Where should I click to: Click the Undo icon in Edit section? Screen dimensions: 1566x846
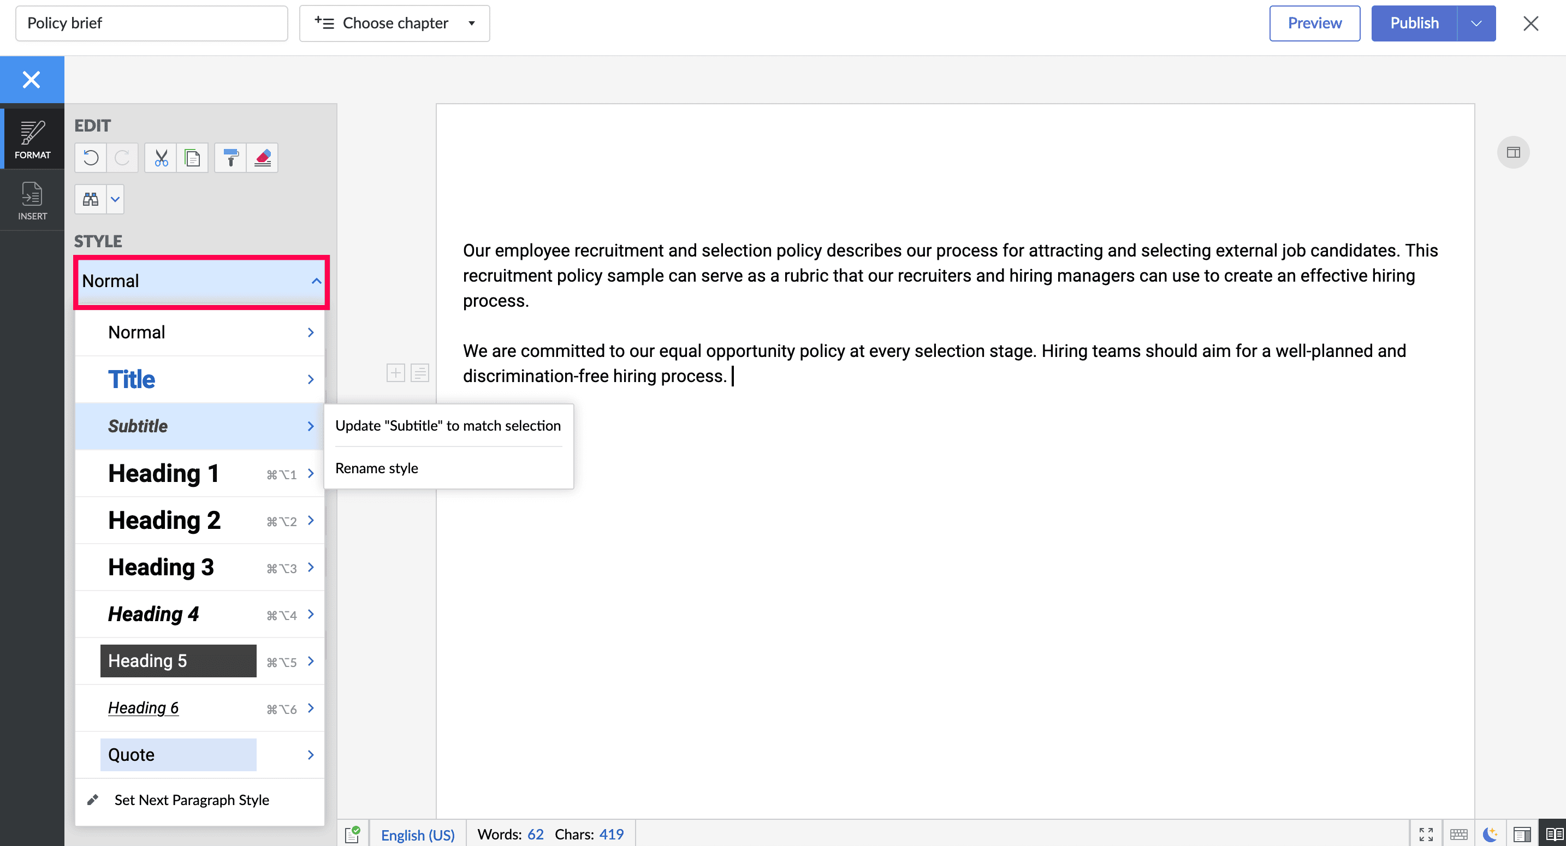pyautogui.click(x=91, y=158)
